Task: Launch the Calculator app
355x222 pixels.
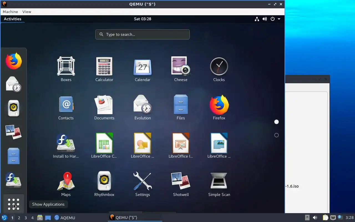Action: click(x=104, y=69)
